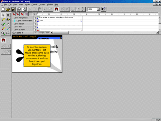This screenshot has width=161, height=121.
Task: Select the Arrow selection tool
Action: (x=3, y=15)
